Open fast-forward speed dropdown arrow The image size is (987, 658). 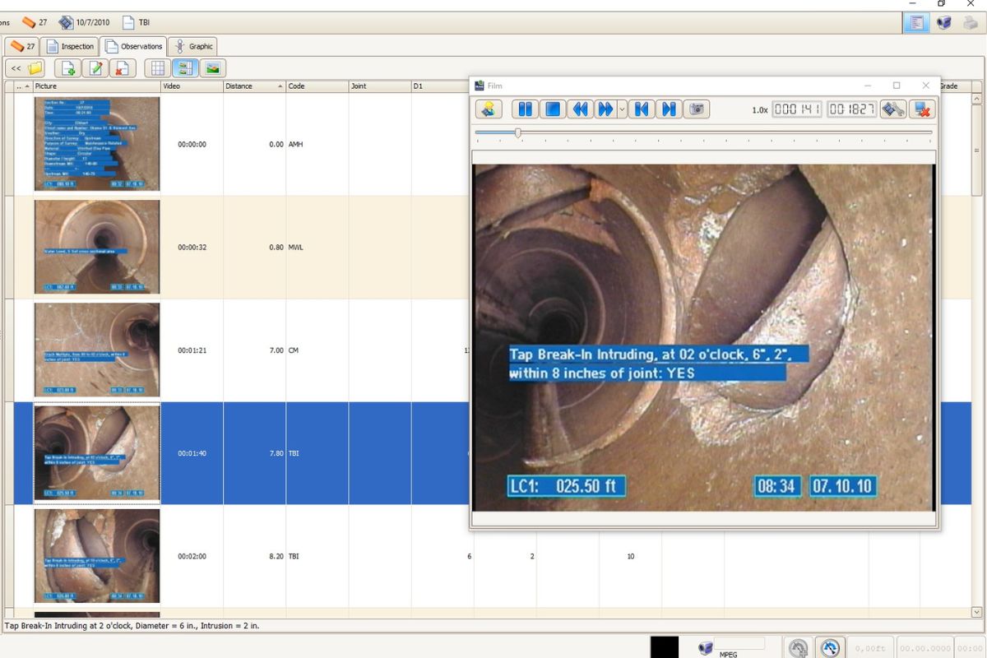[623, 109]
